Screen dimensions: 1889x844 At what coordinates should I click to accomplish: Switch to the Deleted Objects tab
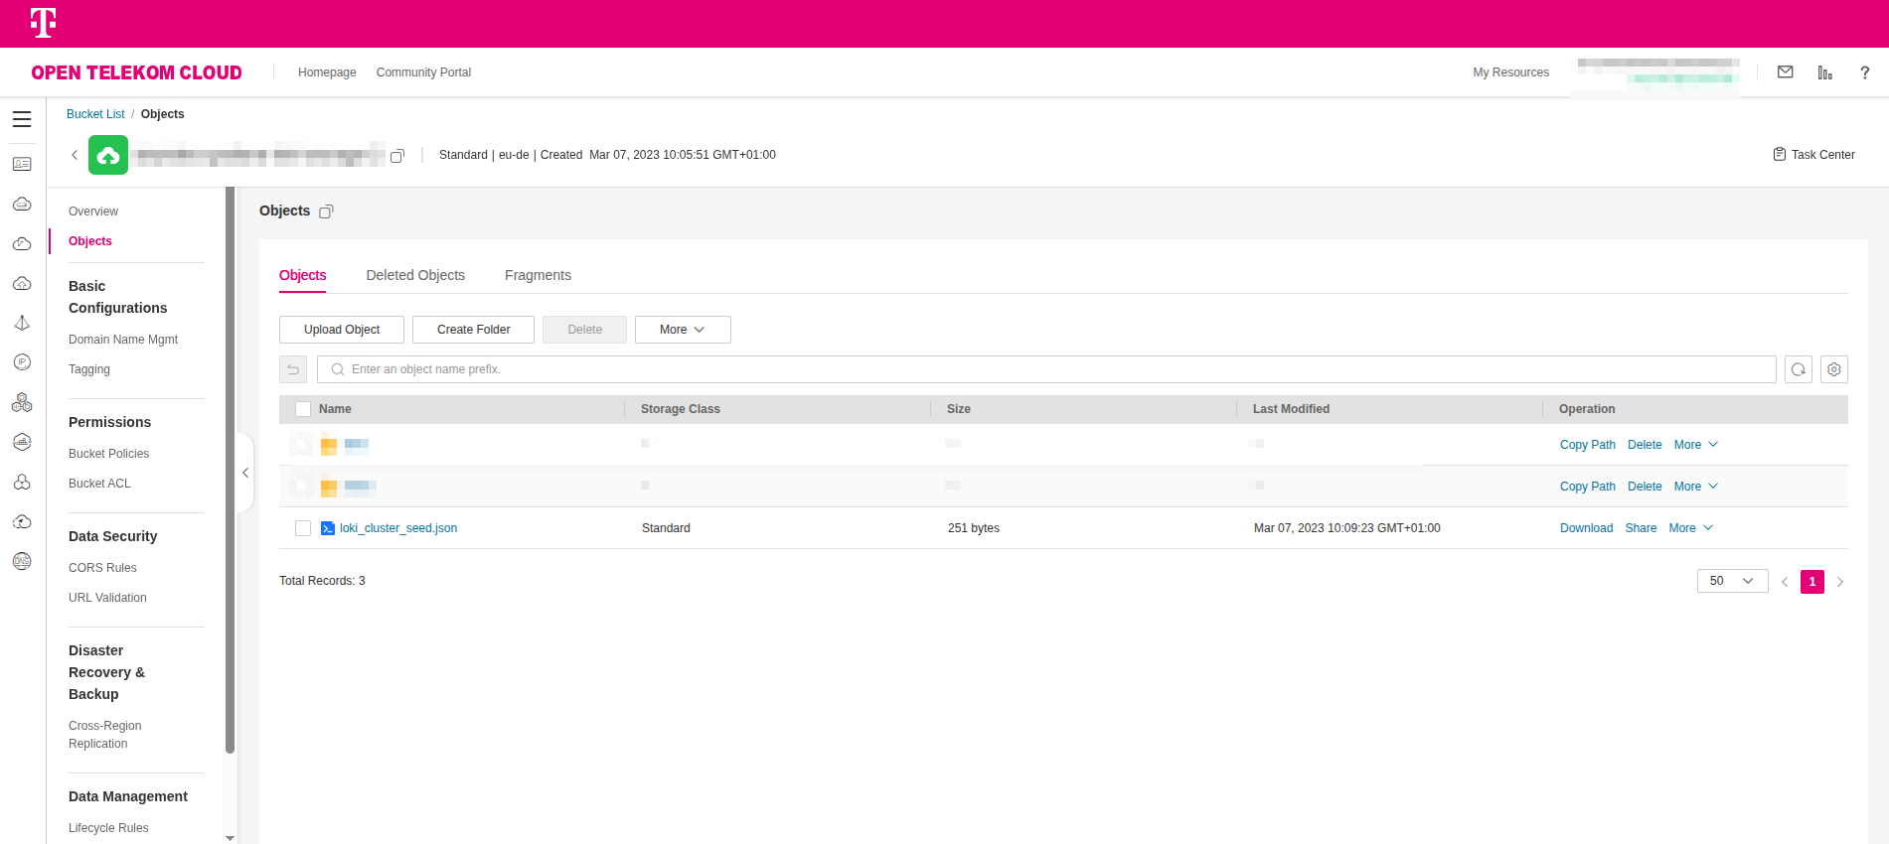coord(415,275)
